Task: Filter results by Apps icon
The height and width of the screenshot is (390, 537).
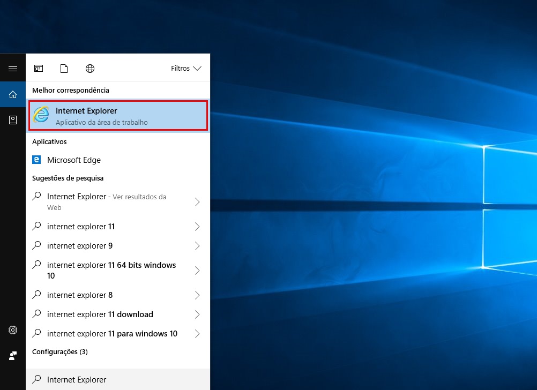Action: click(x=39, y=69)
